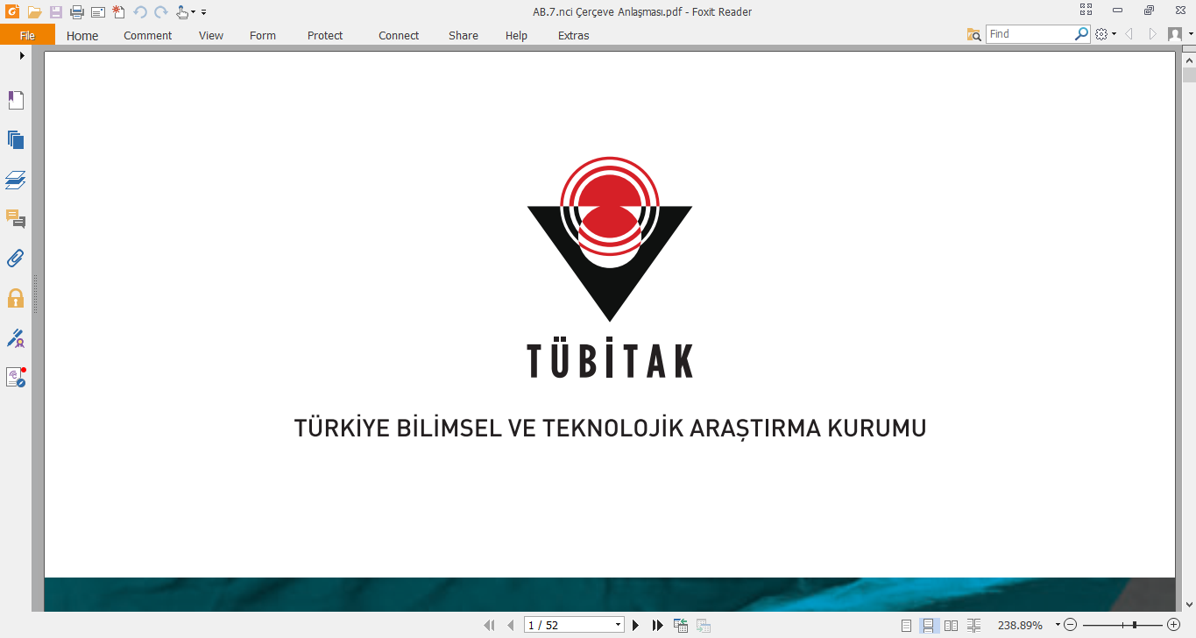Viewport: 1196px width, 638px height.
Task: Open the Comments panel in sidebar
Action: click(x=16, y=219)
